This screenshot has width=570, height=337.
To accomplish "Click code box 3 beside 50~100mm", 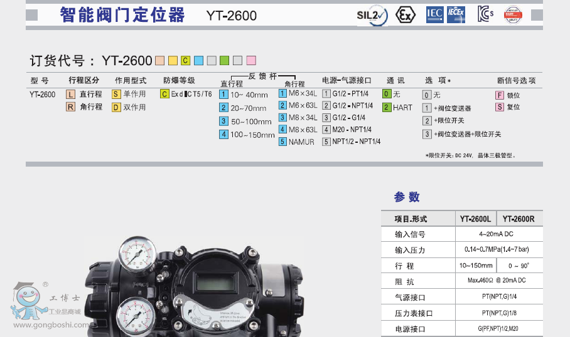I will pyautogui.click(x=223, y=121).
